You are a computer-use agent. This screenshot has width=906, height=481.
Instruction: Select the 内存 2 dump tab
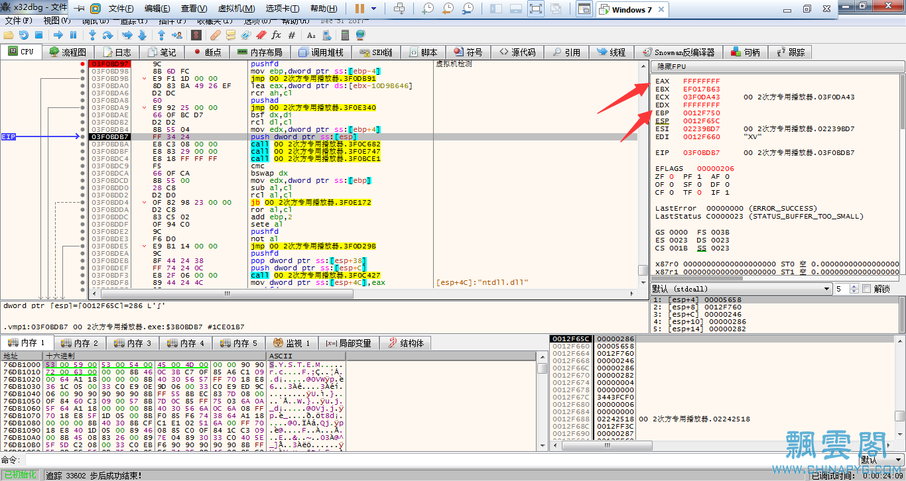coord(80,343)
